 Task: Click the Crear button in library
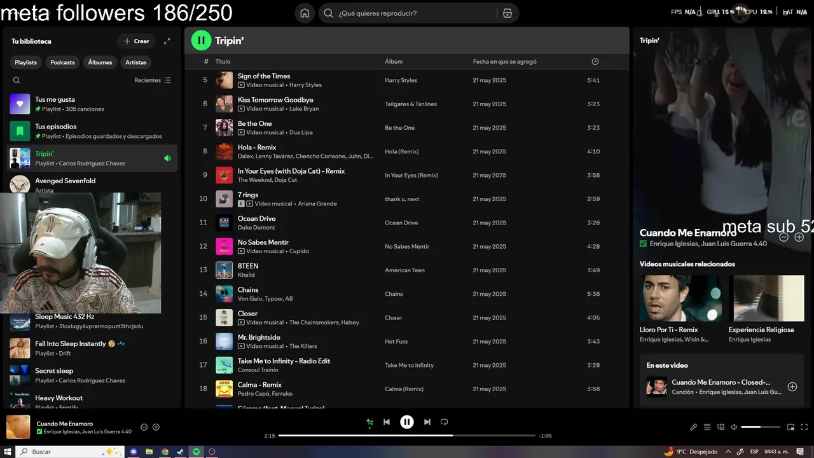[137, 41]
